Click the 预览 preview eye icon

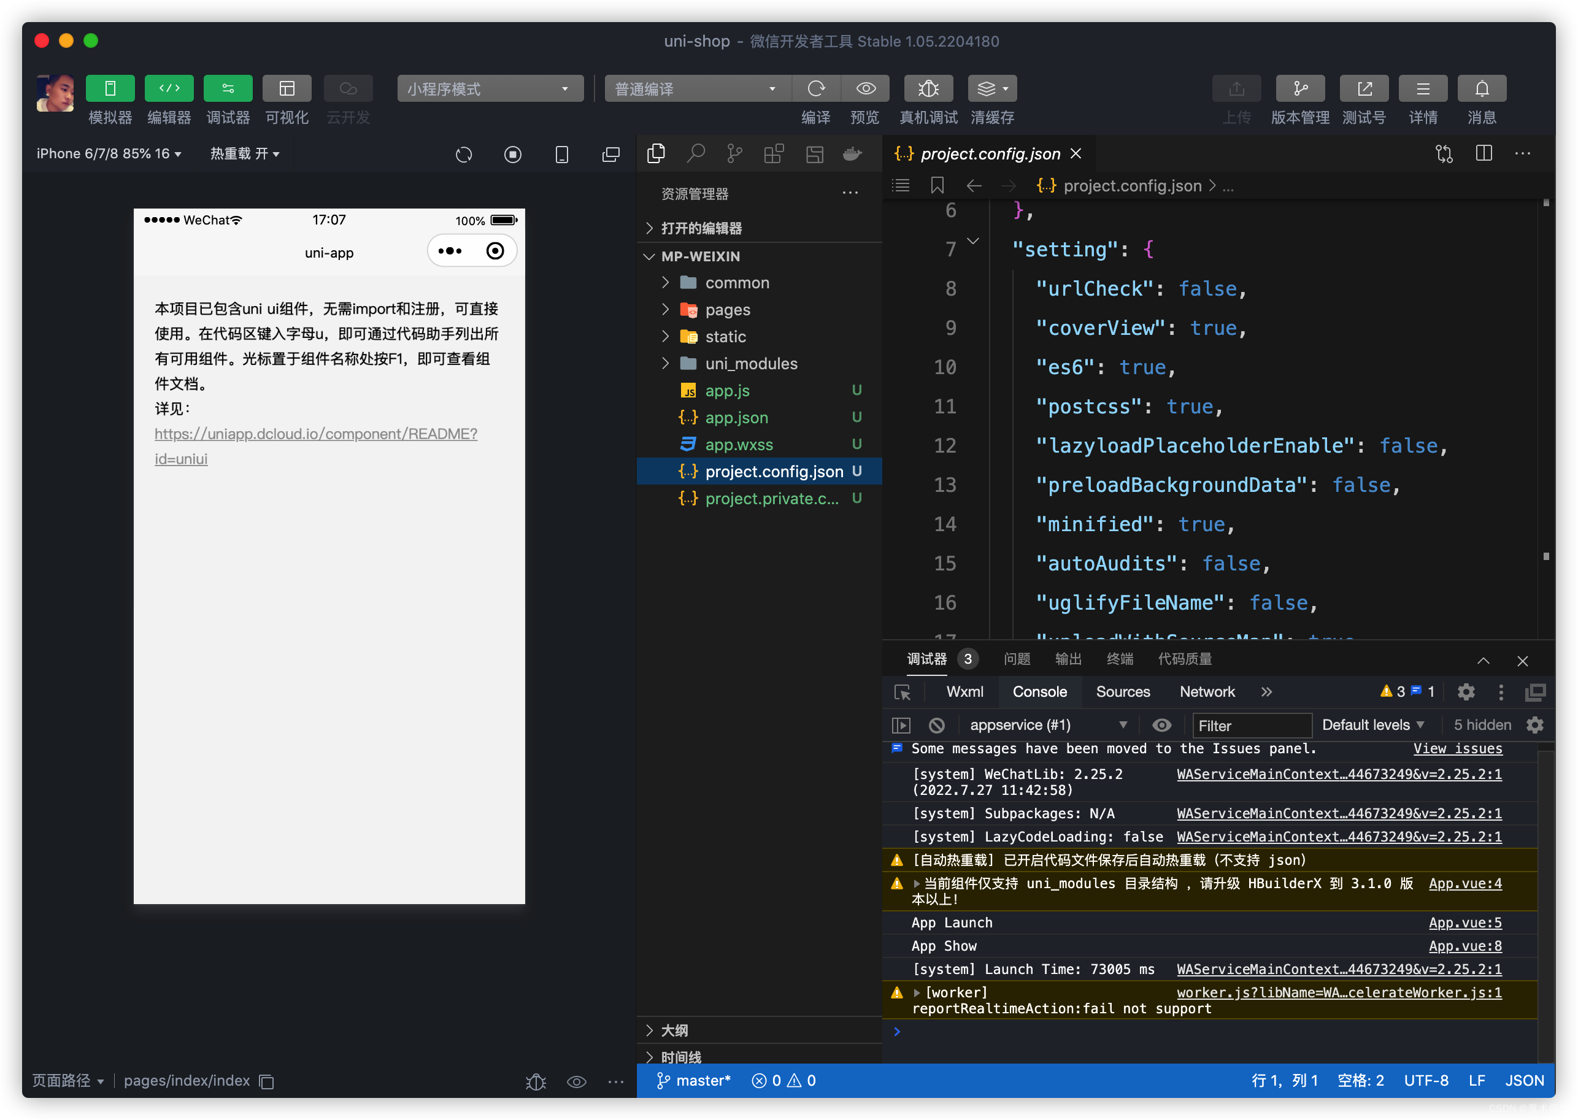tap(866, 88)
